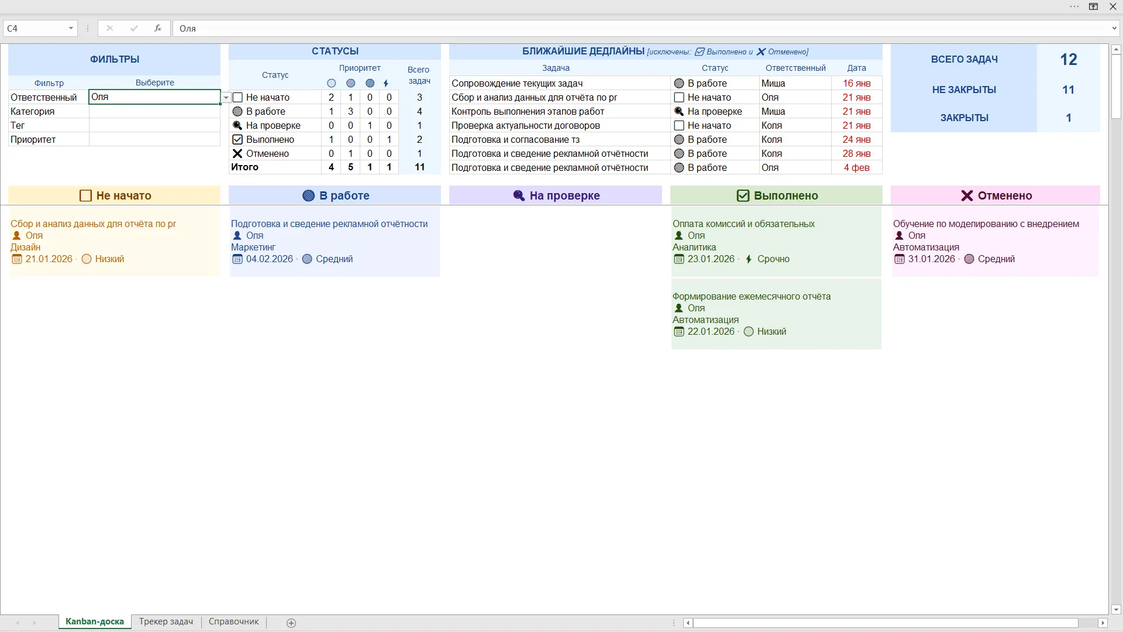The height and width of the screenshot is (632, 1123).
Task: Click the confirm entry checkmark icon
Action: click(134, 28)
